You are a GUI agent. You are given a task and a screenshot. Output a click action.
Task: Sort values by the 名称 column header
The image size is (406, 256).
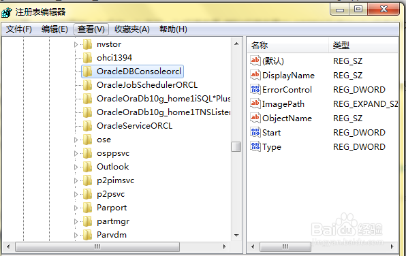287,46
